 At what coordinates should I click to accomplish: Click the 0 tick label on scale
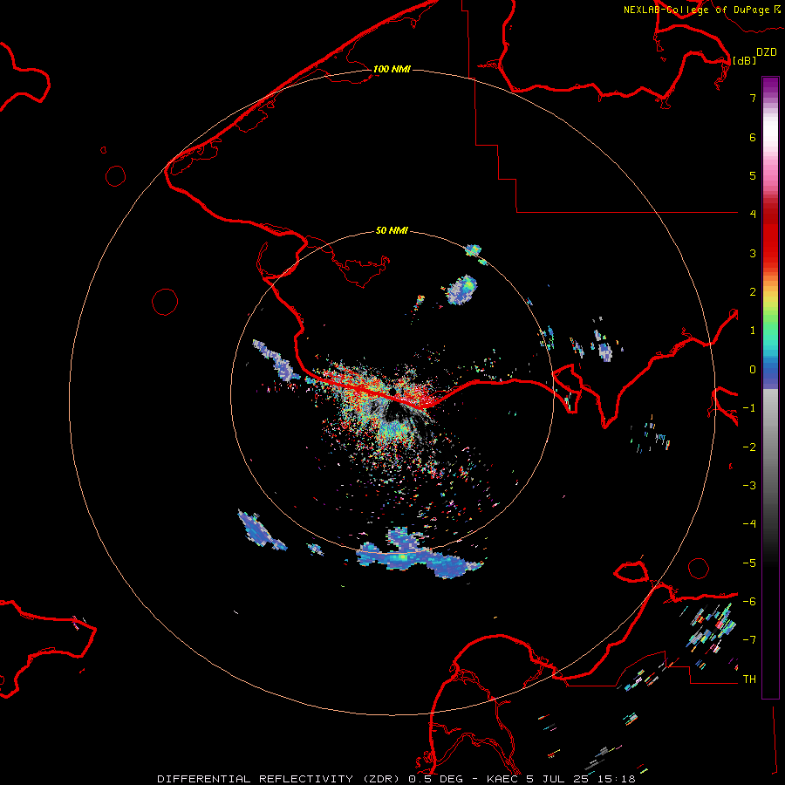tap(753, 370)
